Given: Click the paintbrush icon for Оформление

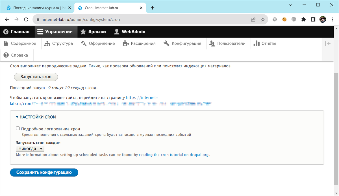Looking at the screenshot, I should (x=83, y=43).
